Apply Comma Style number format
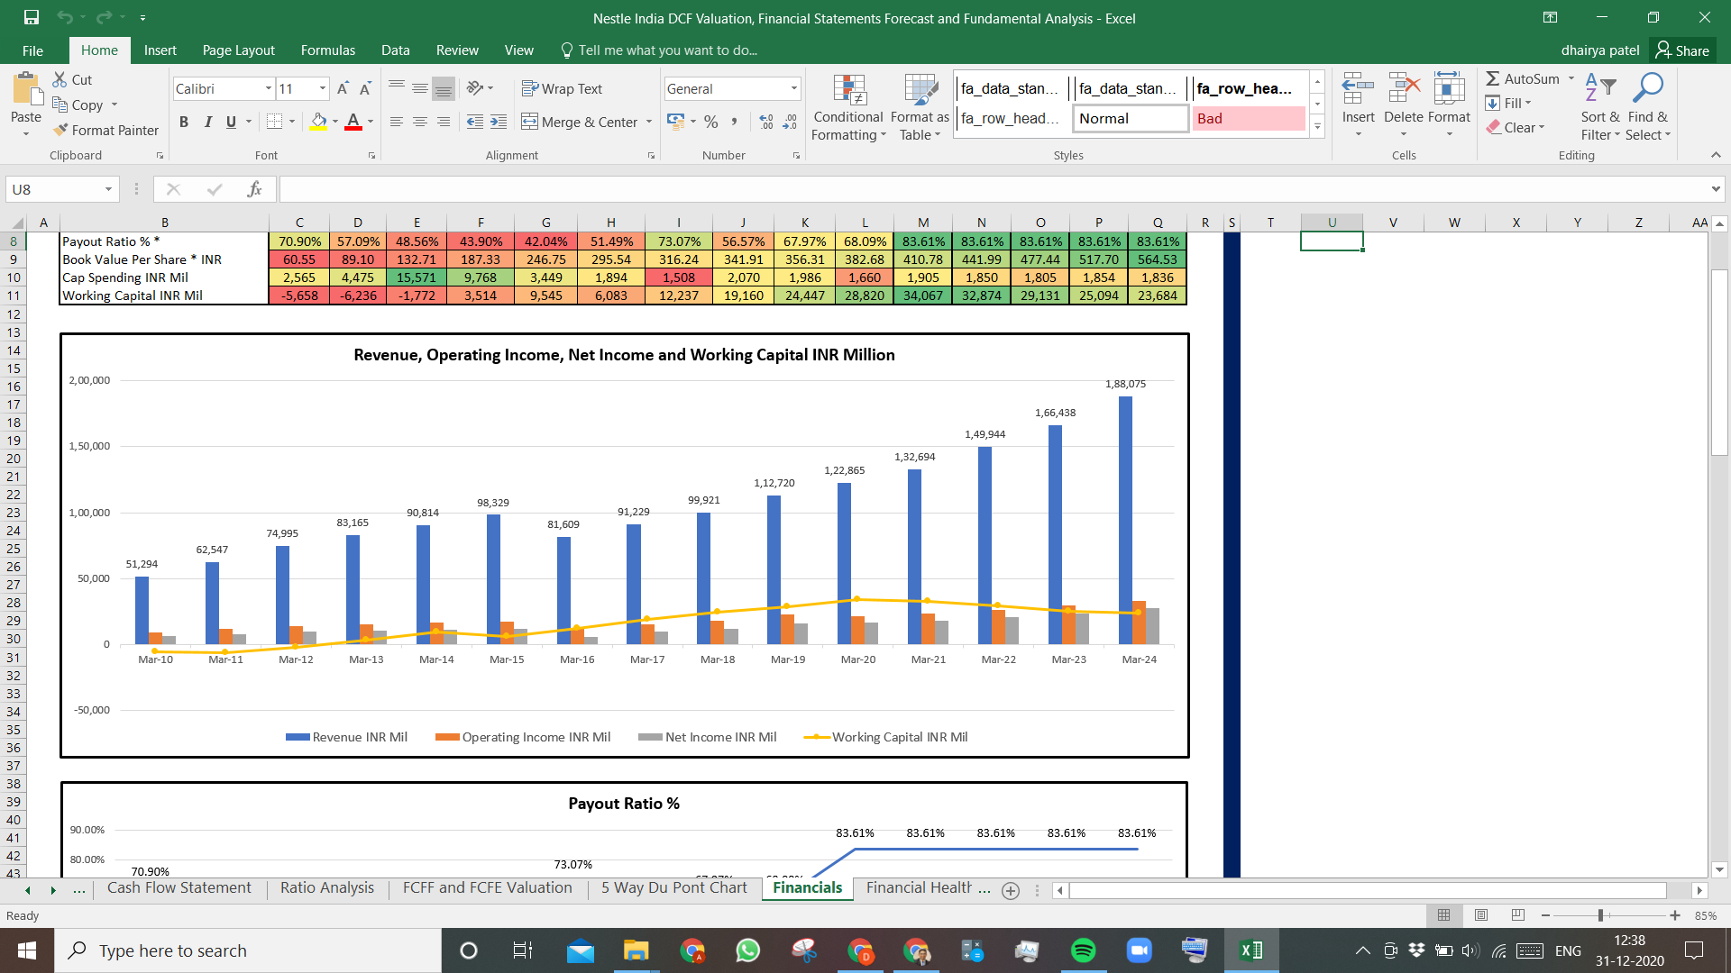1731x973 pixels. pos(734,122)
